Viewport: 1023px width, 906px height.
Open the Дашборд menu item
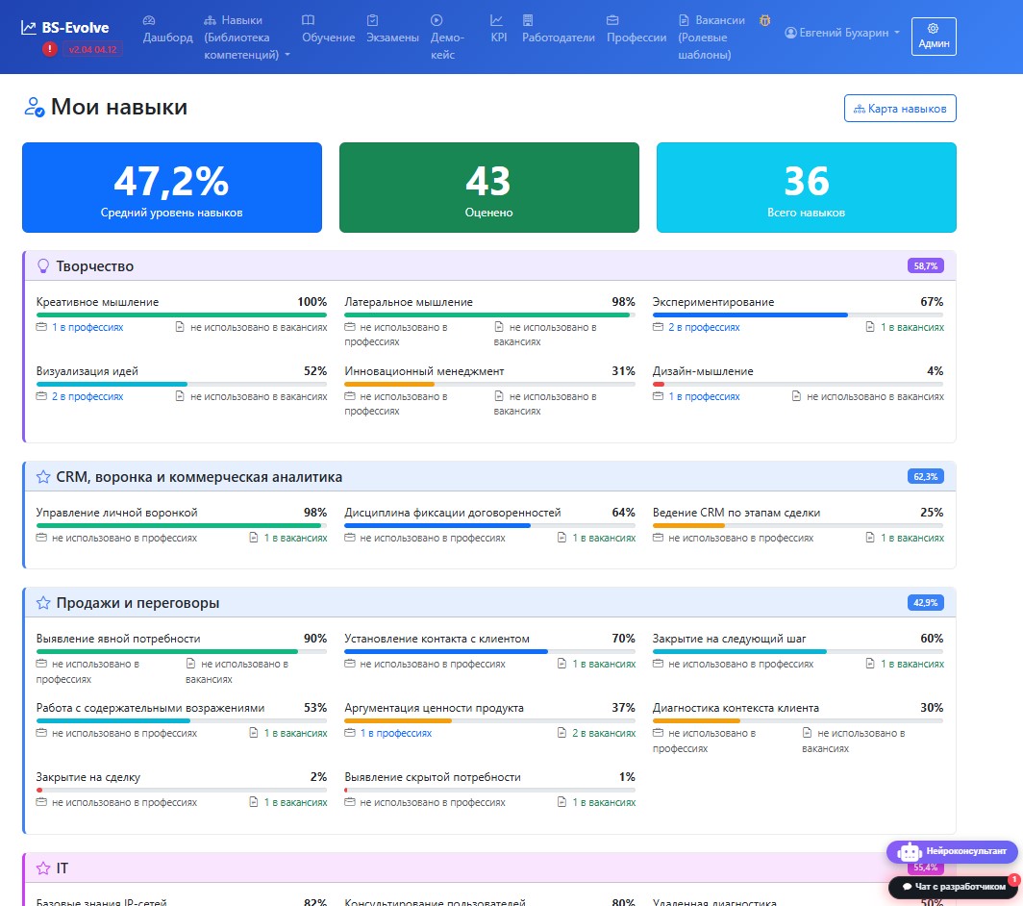coord(167,30)
